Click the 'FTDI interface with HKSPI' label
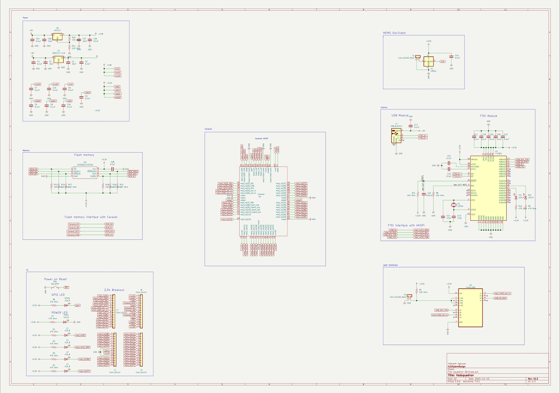This screenshot has height=393, width=560. (406, 225)
